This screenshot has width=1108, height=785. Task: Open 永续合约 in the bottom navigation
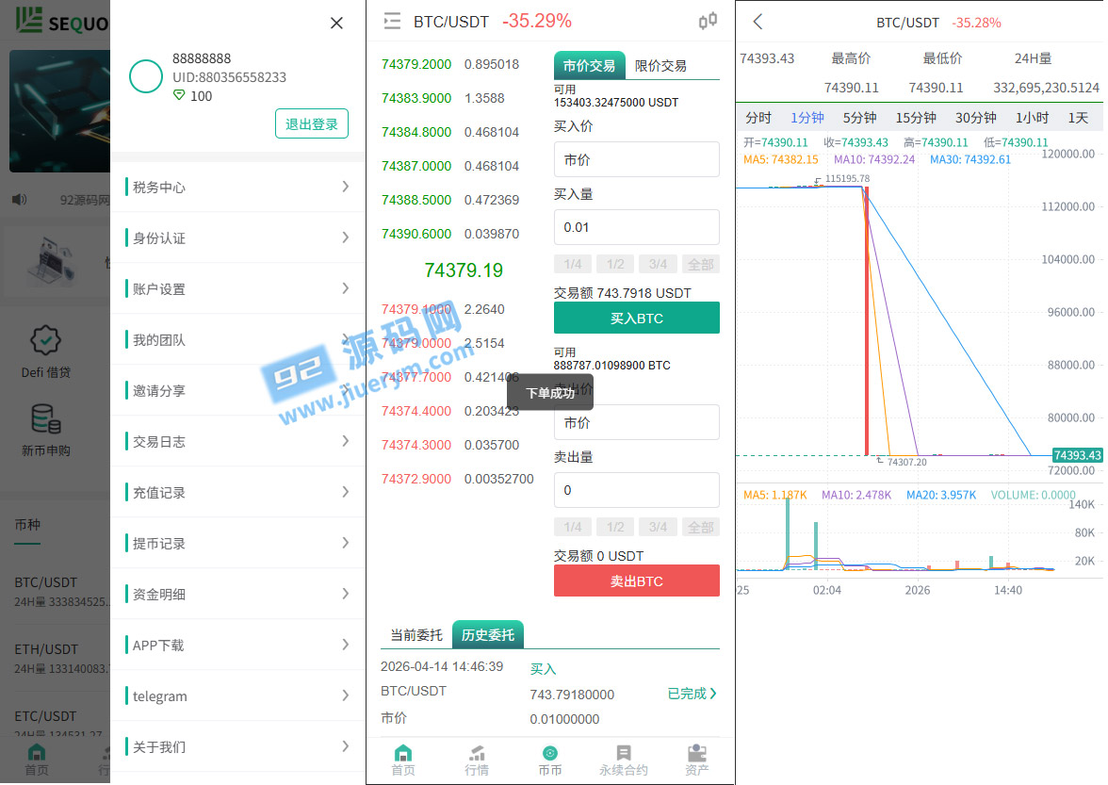[x=624, y=760]
